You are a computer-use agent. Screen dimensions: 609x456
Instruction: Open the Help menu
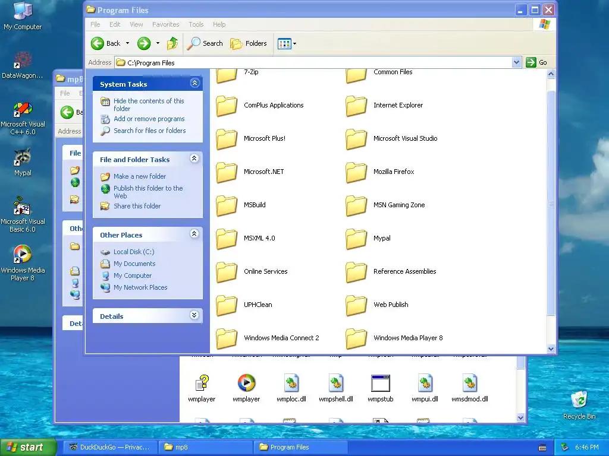click(x=219, y=24)
